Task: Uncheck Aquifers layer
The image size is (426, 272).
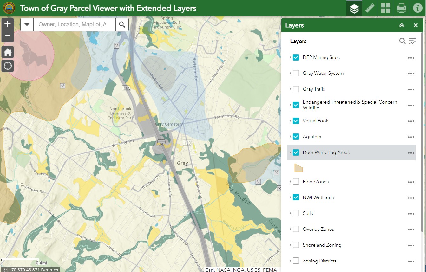Action: tap(296, 137)
